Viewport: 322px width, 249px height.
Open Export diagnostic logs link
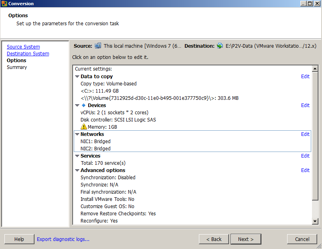tap(63, 239)
